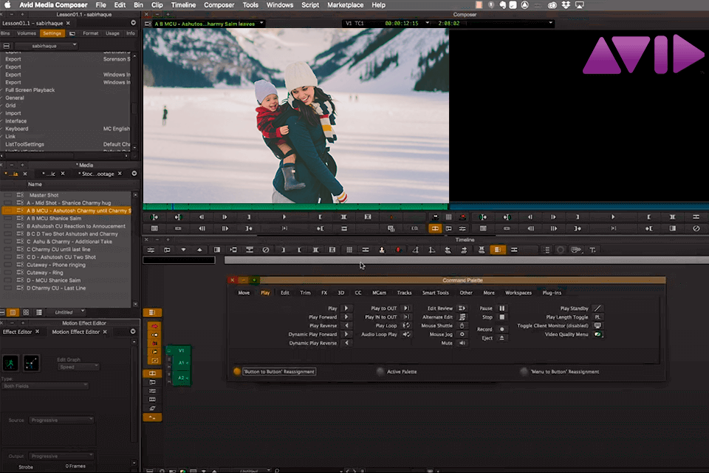Click the Play Reverse command icon

(x=346, y=325)
